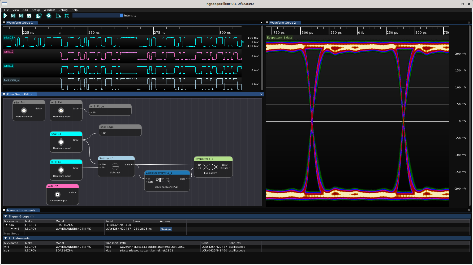Open the Setup menu
Image resolution: width=473 pixels, height=265 pixels.
click(36, 10)
